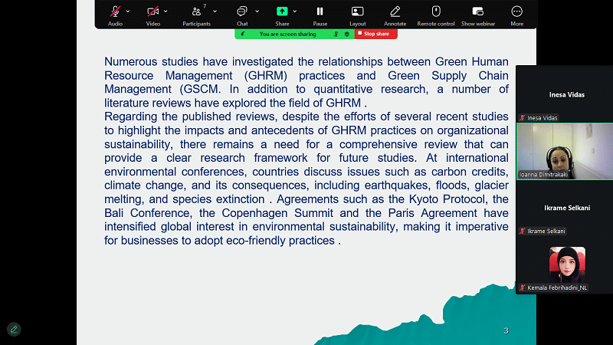Expand the Share options arrow

[297, 11]
